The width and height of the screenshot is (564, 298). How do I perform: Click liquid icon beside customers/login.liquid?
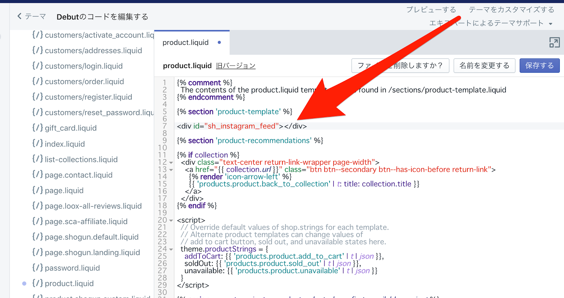(37, 66)
